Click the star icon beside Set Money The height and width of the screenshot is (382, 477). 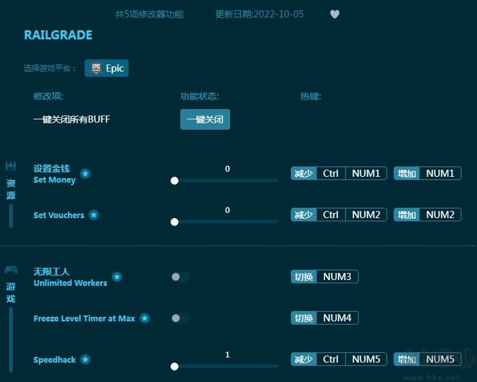(x=85, y=174)
